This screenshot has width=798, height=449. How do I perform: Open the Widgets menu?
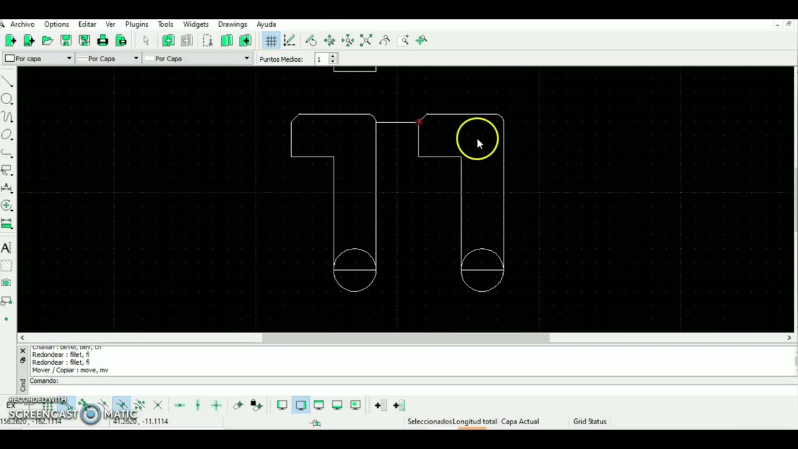coord(196,24)
